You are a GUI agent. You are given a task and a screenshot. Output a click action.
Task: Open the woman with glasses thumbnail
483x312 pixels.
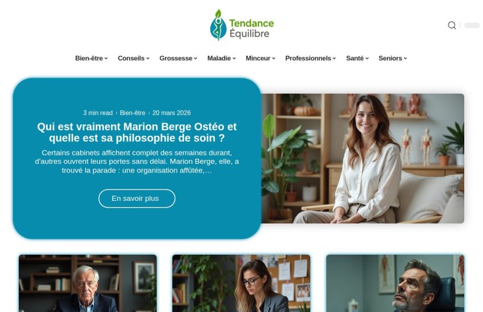pyautogui.click(x=241, y=283)
